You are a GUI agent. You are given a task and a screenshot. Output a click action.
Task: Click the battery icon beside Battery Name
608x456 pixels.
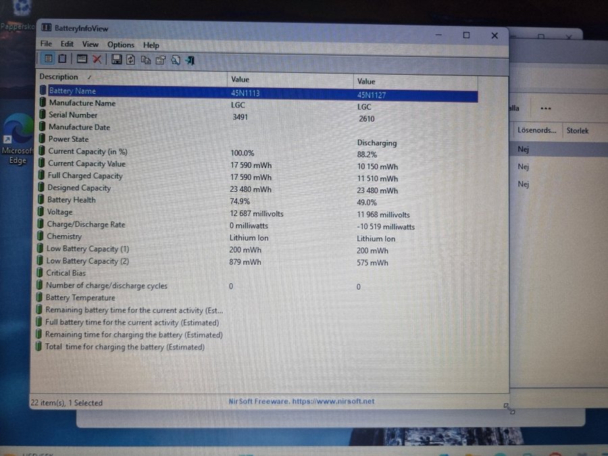(x=43, y=90)
